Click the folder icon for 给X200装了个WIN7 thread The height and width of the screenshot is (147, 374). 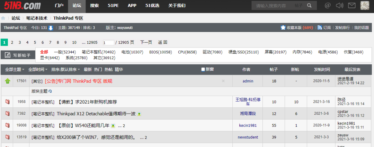(7, 137)
